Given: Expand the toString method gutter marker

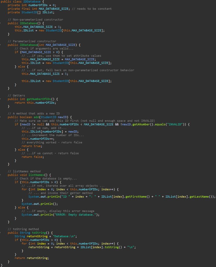Looking at the screenshot, I should 1,233.
